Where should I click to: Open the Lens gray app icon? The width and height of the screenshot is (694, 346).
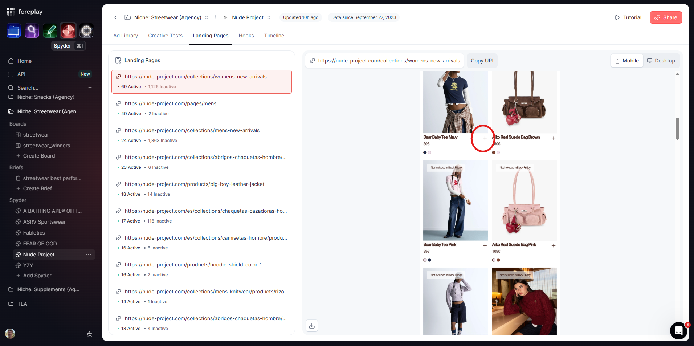pyautogui.click(x=86, y=31)
